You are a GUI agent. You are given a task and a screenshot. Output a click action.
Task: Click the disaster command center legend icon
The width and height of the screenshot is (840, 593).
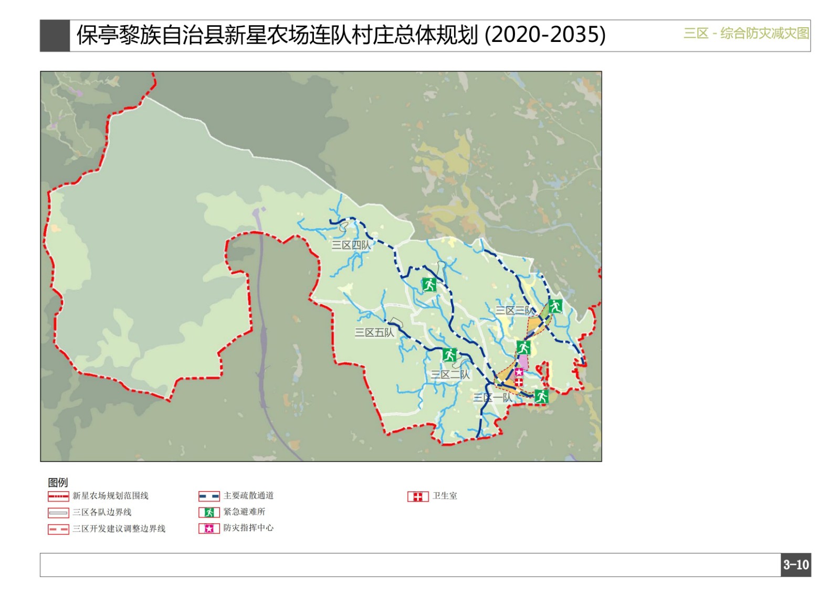point(209,529)
